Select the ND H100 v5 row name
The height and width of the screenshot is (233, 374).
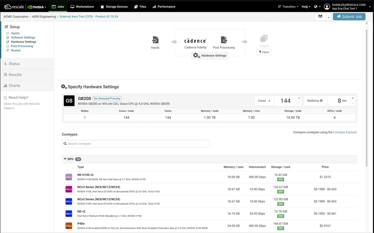click(85, 175)
